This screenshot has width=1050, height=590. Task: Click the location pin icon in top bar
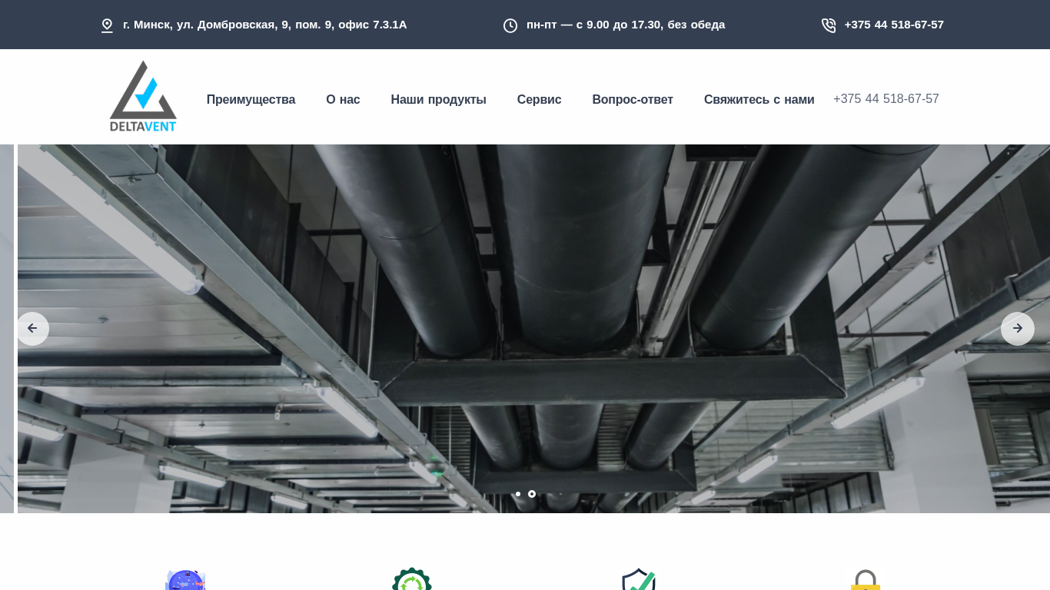[x=107, y=25]
